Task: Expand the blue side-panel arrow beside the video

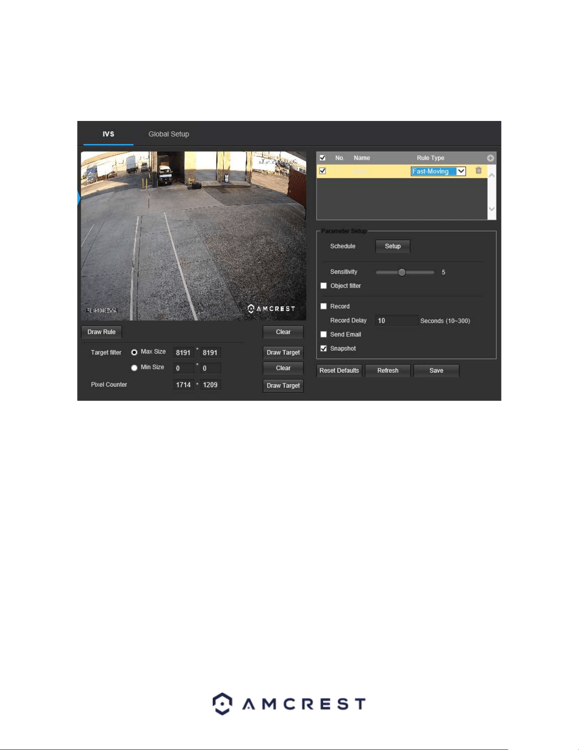Action: click(79, 198)
